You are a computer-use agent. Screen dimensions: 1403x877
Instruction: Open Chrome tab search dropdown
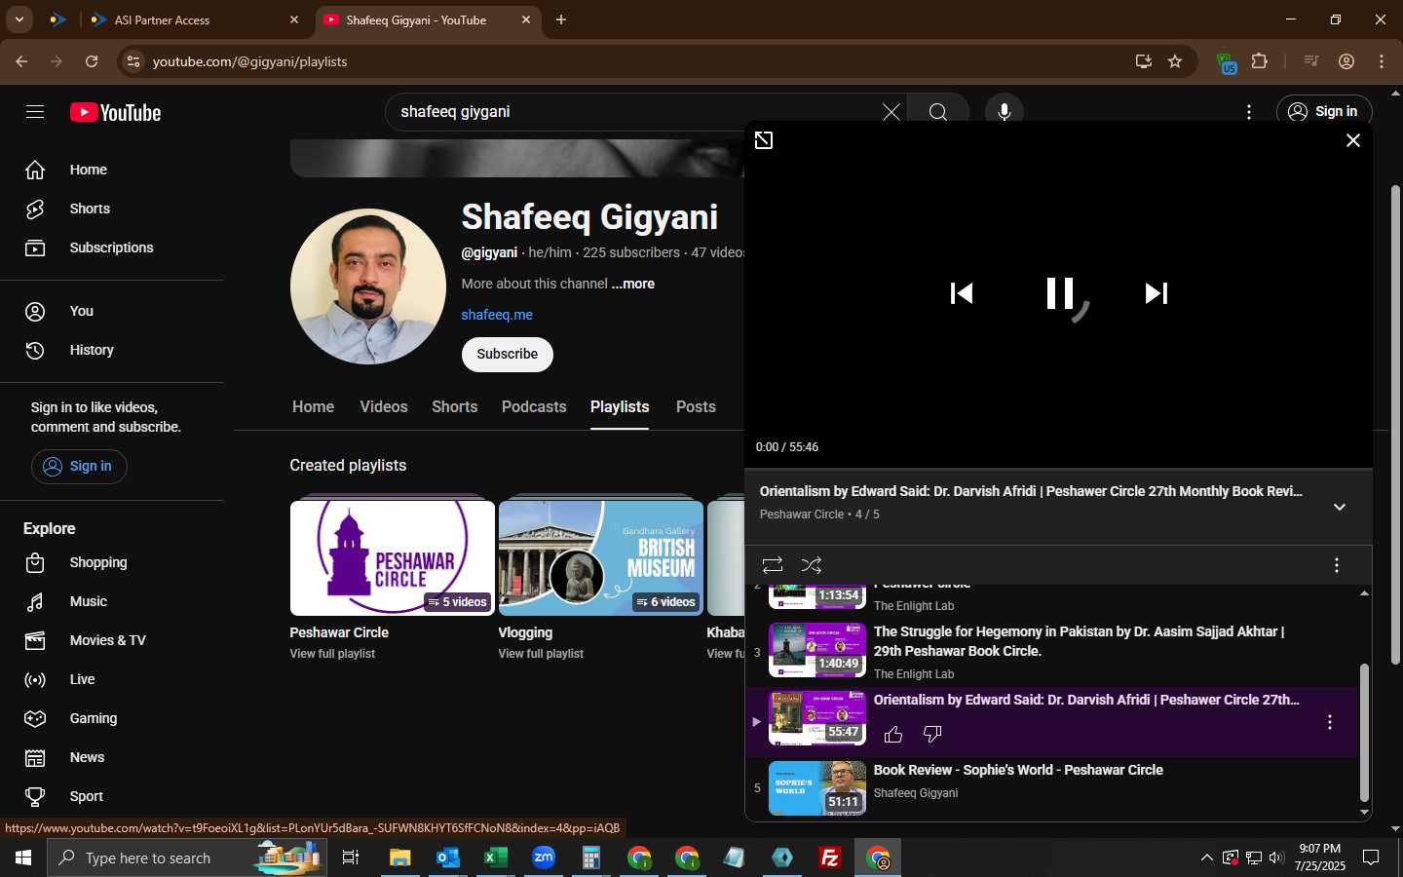coord(19,19)
